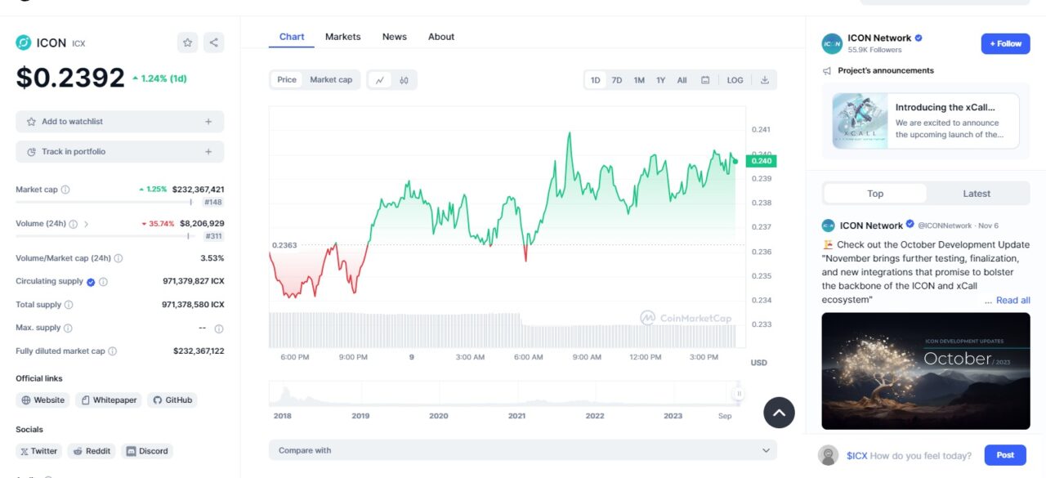This screenshot has height=478, width=1046.
Task: Set chart range to All
Action: click(682, 80)
